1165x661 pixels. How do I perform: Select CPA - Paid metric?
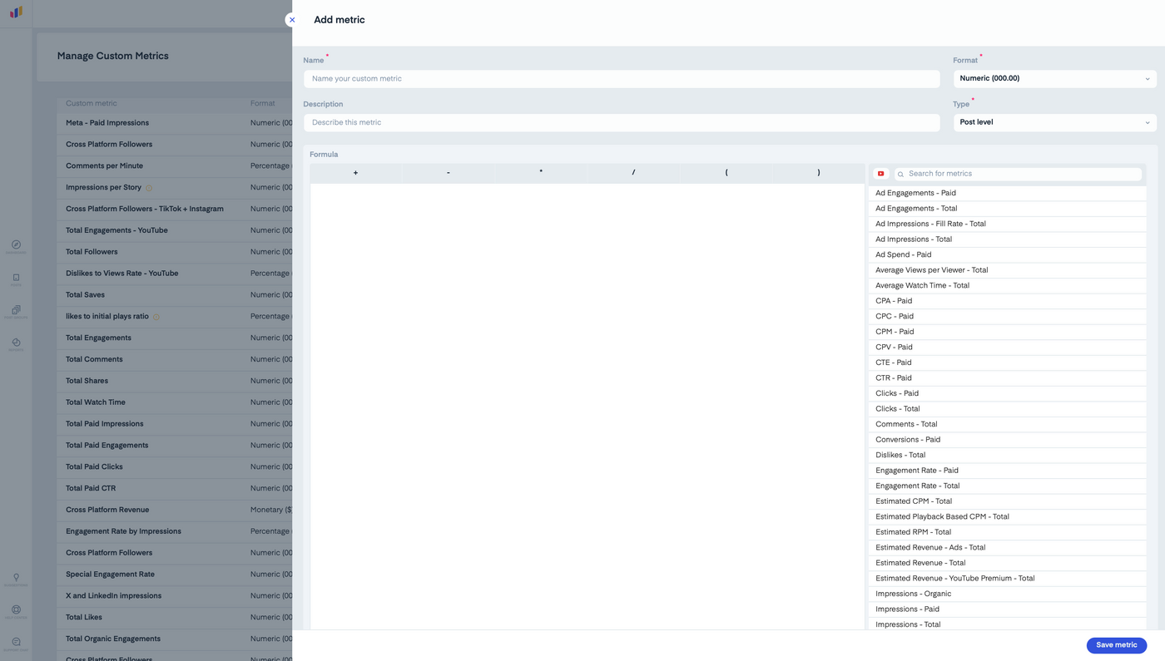1007,301
